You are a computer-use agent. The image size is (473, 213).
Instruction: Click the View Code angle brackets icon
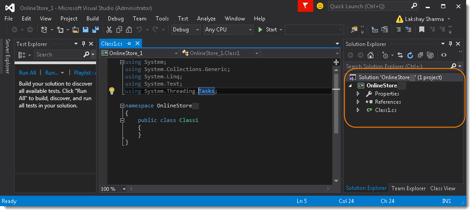click(444, 55)
